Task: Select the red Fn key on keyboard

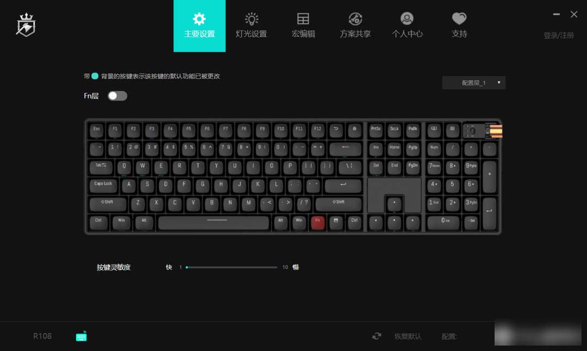Action: pos(317,222)
